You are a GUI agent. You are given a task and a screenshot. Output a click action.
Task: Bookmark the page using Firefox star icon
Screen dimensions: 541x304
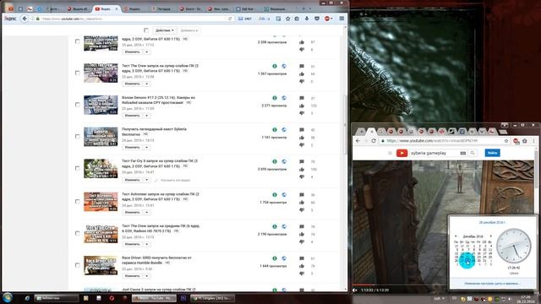point(287,19)
